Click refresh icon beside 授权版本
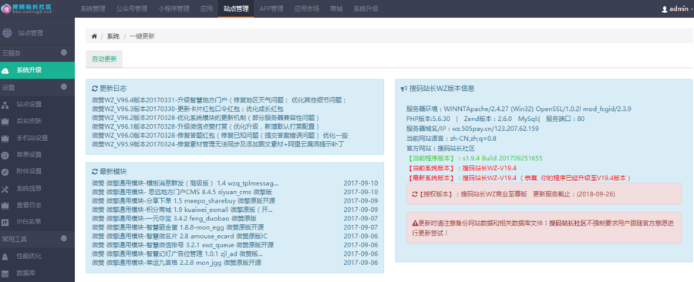Image resolution: width=694 pixels, height=282 pixels. [x=415, y=194]
